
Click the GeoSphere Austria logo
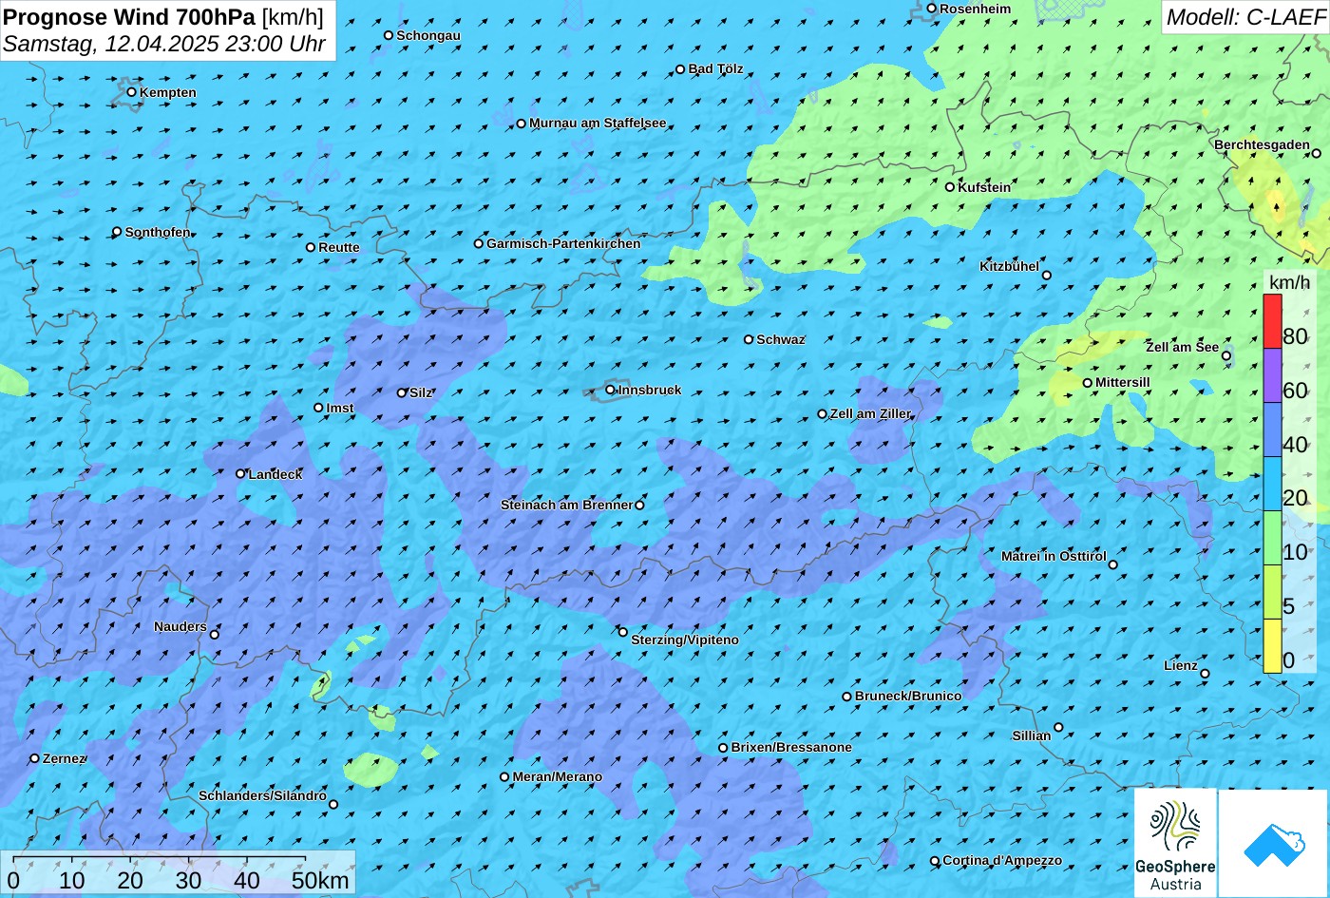pyautogui.click(x=1175, y=842)
